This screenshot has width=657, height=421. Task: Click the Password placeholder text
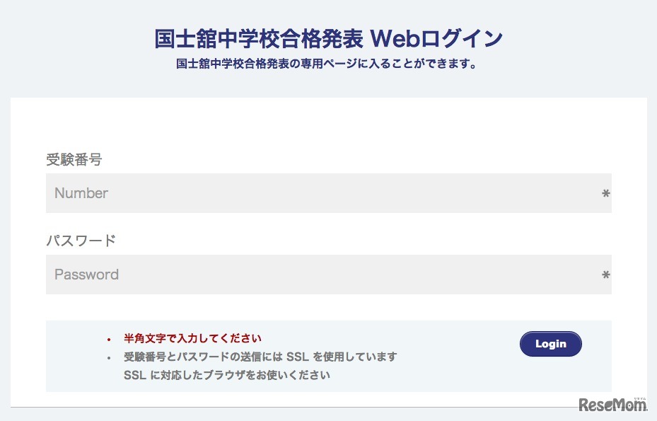[x=86, y=275]
